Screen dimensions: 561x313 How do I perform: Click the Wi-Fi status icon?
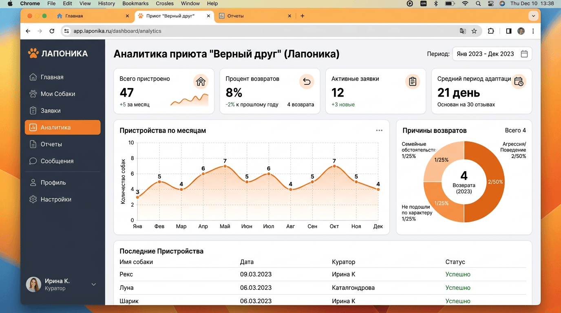(x=465, y=3)
